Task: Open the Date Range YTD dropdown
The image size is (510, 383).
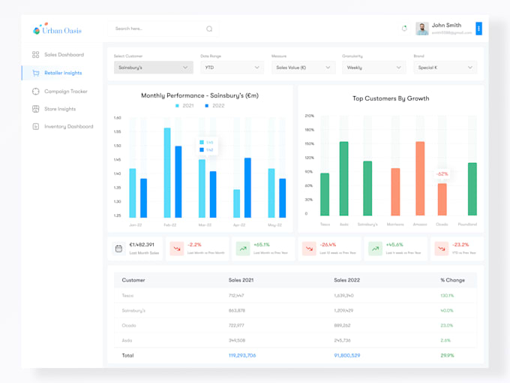Action: [x=232, y=68]
